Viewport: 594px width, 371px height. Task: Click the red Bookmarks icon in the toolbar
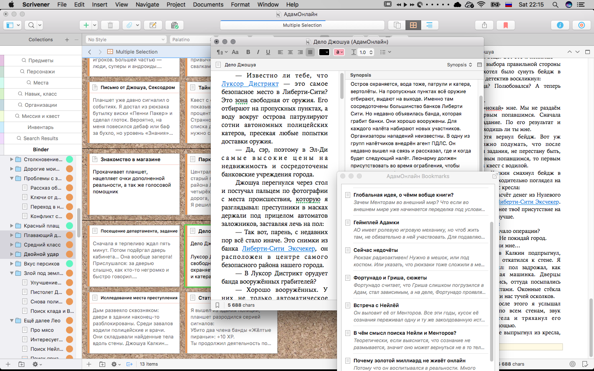(x=505, y=25)
